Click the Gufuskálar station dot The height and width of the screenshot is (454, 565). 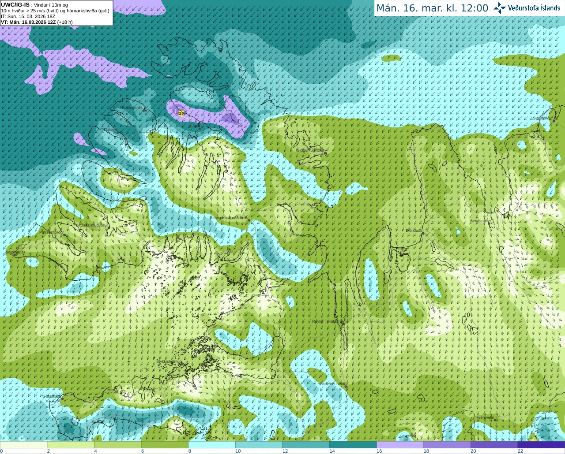tap(62, 398)
